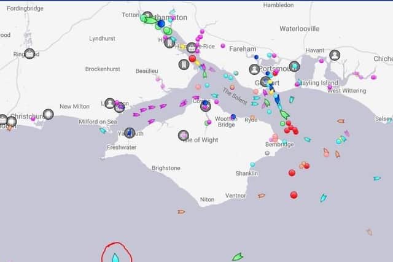Viewport: 393px width, 262px height.
Task: Select the cyan vessel off Milford on Sea
Action: coord(103,131)
